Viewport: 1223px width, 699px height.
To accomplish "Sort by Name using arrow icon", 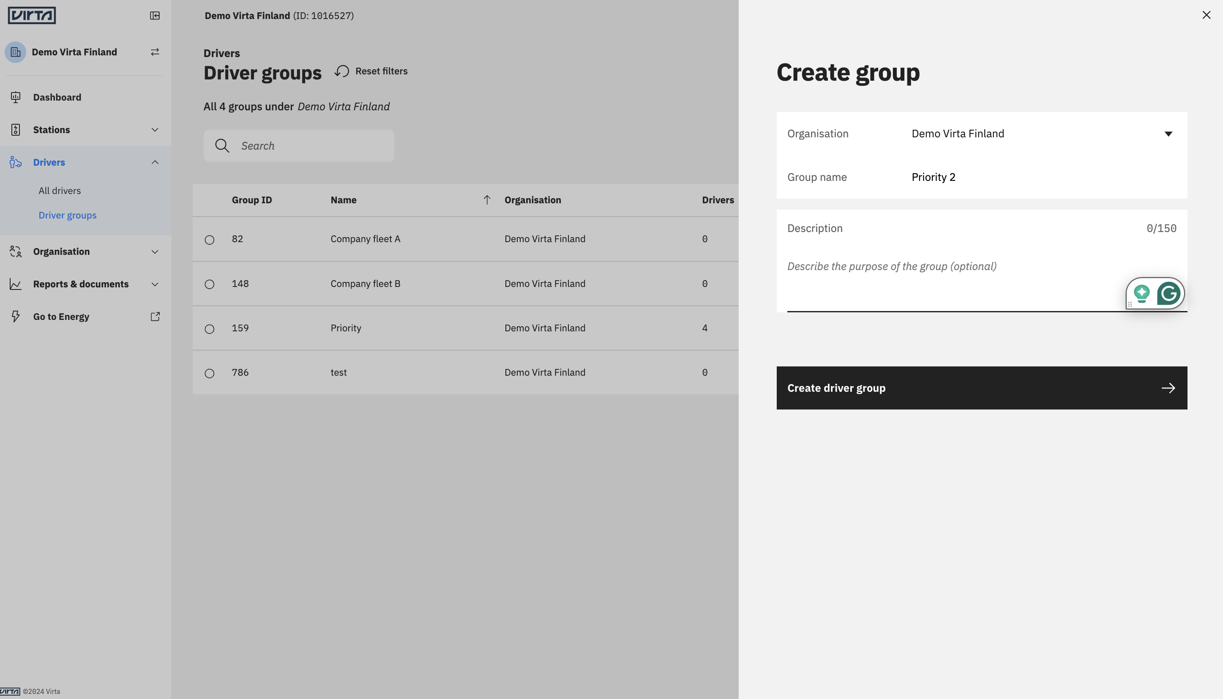I will [x=487, y=200].
